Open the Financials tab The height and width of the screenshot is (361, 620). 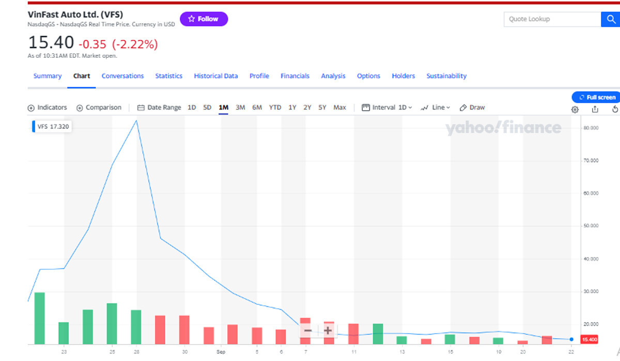click(x=295, y=76)
